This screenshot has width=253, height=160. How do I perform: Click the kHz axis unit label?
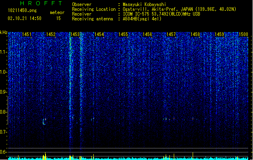point(4,32)
